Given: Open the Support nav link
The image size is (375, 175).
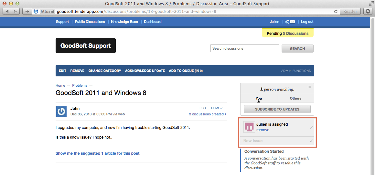Looking at the screenshot, I should [62, 22].
